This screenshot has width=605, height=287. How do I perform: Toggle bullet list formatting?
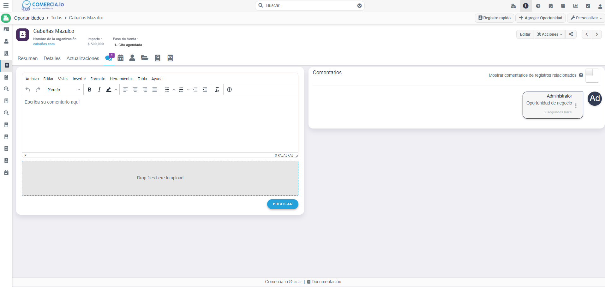coord(167,90)
